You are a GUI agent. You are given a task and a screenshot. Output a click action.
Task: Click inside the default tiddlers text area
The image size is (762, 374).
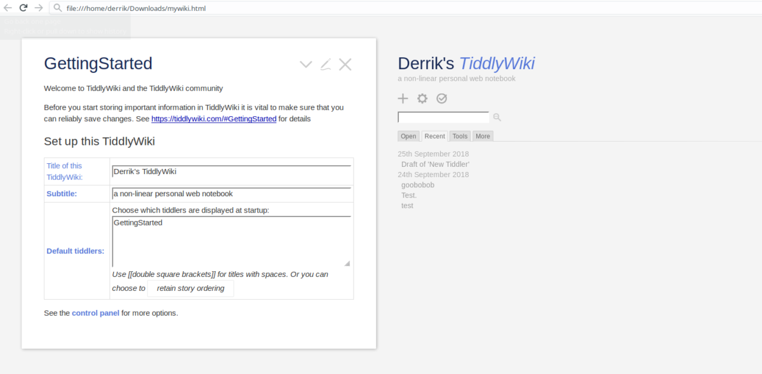click(231, 241)
